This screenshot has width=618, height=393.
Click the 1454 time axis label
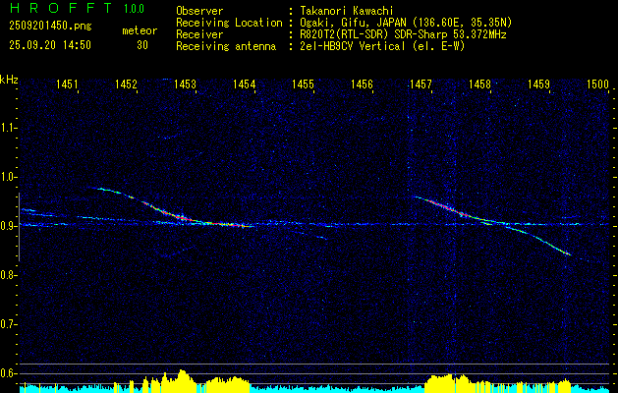coord(244,84)
